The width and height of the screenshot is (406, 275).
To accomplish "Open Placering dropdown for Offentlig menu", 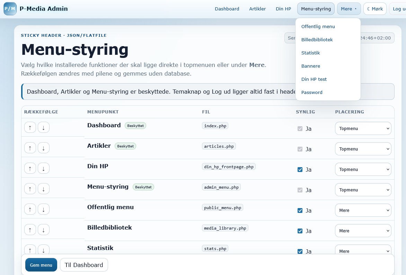I will point(363,210).
